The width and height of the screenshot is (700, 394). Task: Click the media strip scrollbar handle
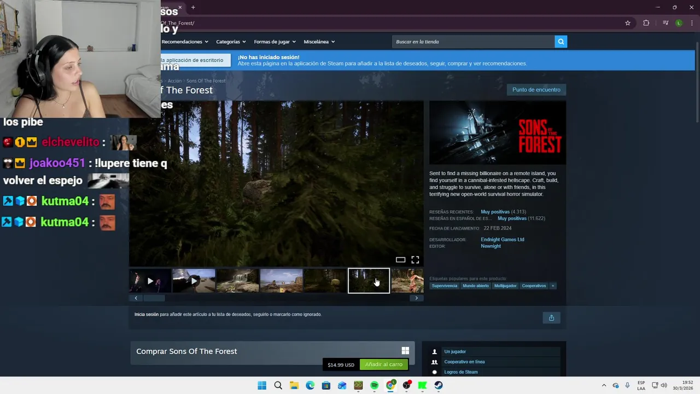coord(154,298)
